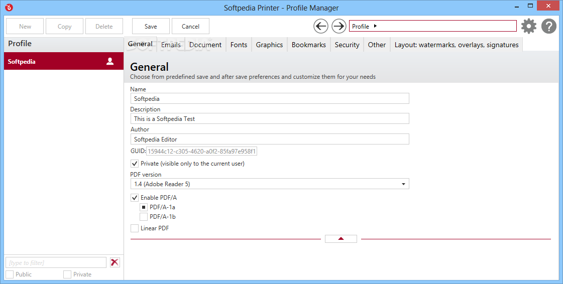Click the PDF version label
This screenshot has width=563, height=284.
tap(146, 175)
